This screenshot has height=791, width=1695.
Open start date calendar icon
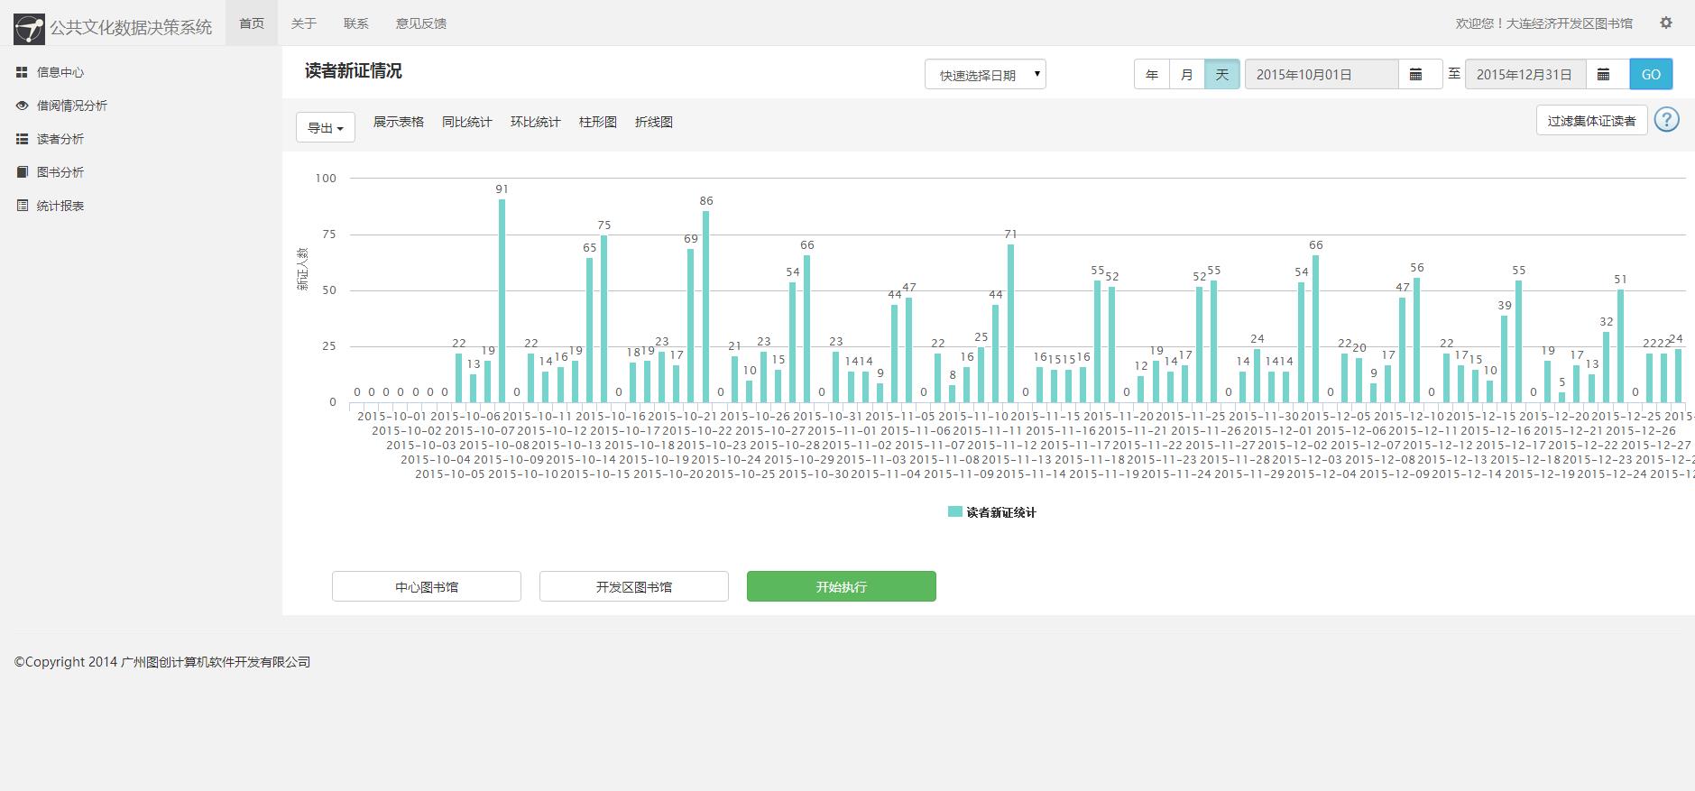1416,74
